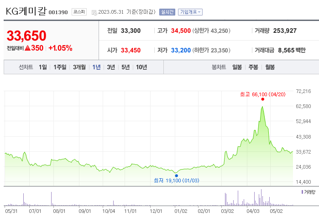Click the red up-triangle change icon
Screen dimensions: 319x222
27,48
